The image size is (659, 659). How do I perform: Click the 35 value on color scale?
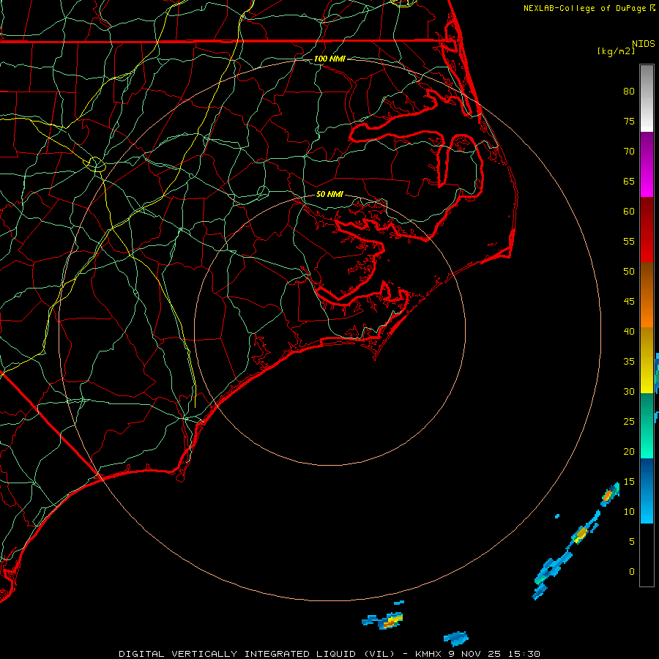[629, 362]
